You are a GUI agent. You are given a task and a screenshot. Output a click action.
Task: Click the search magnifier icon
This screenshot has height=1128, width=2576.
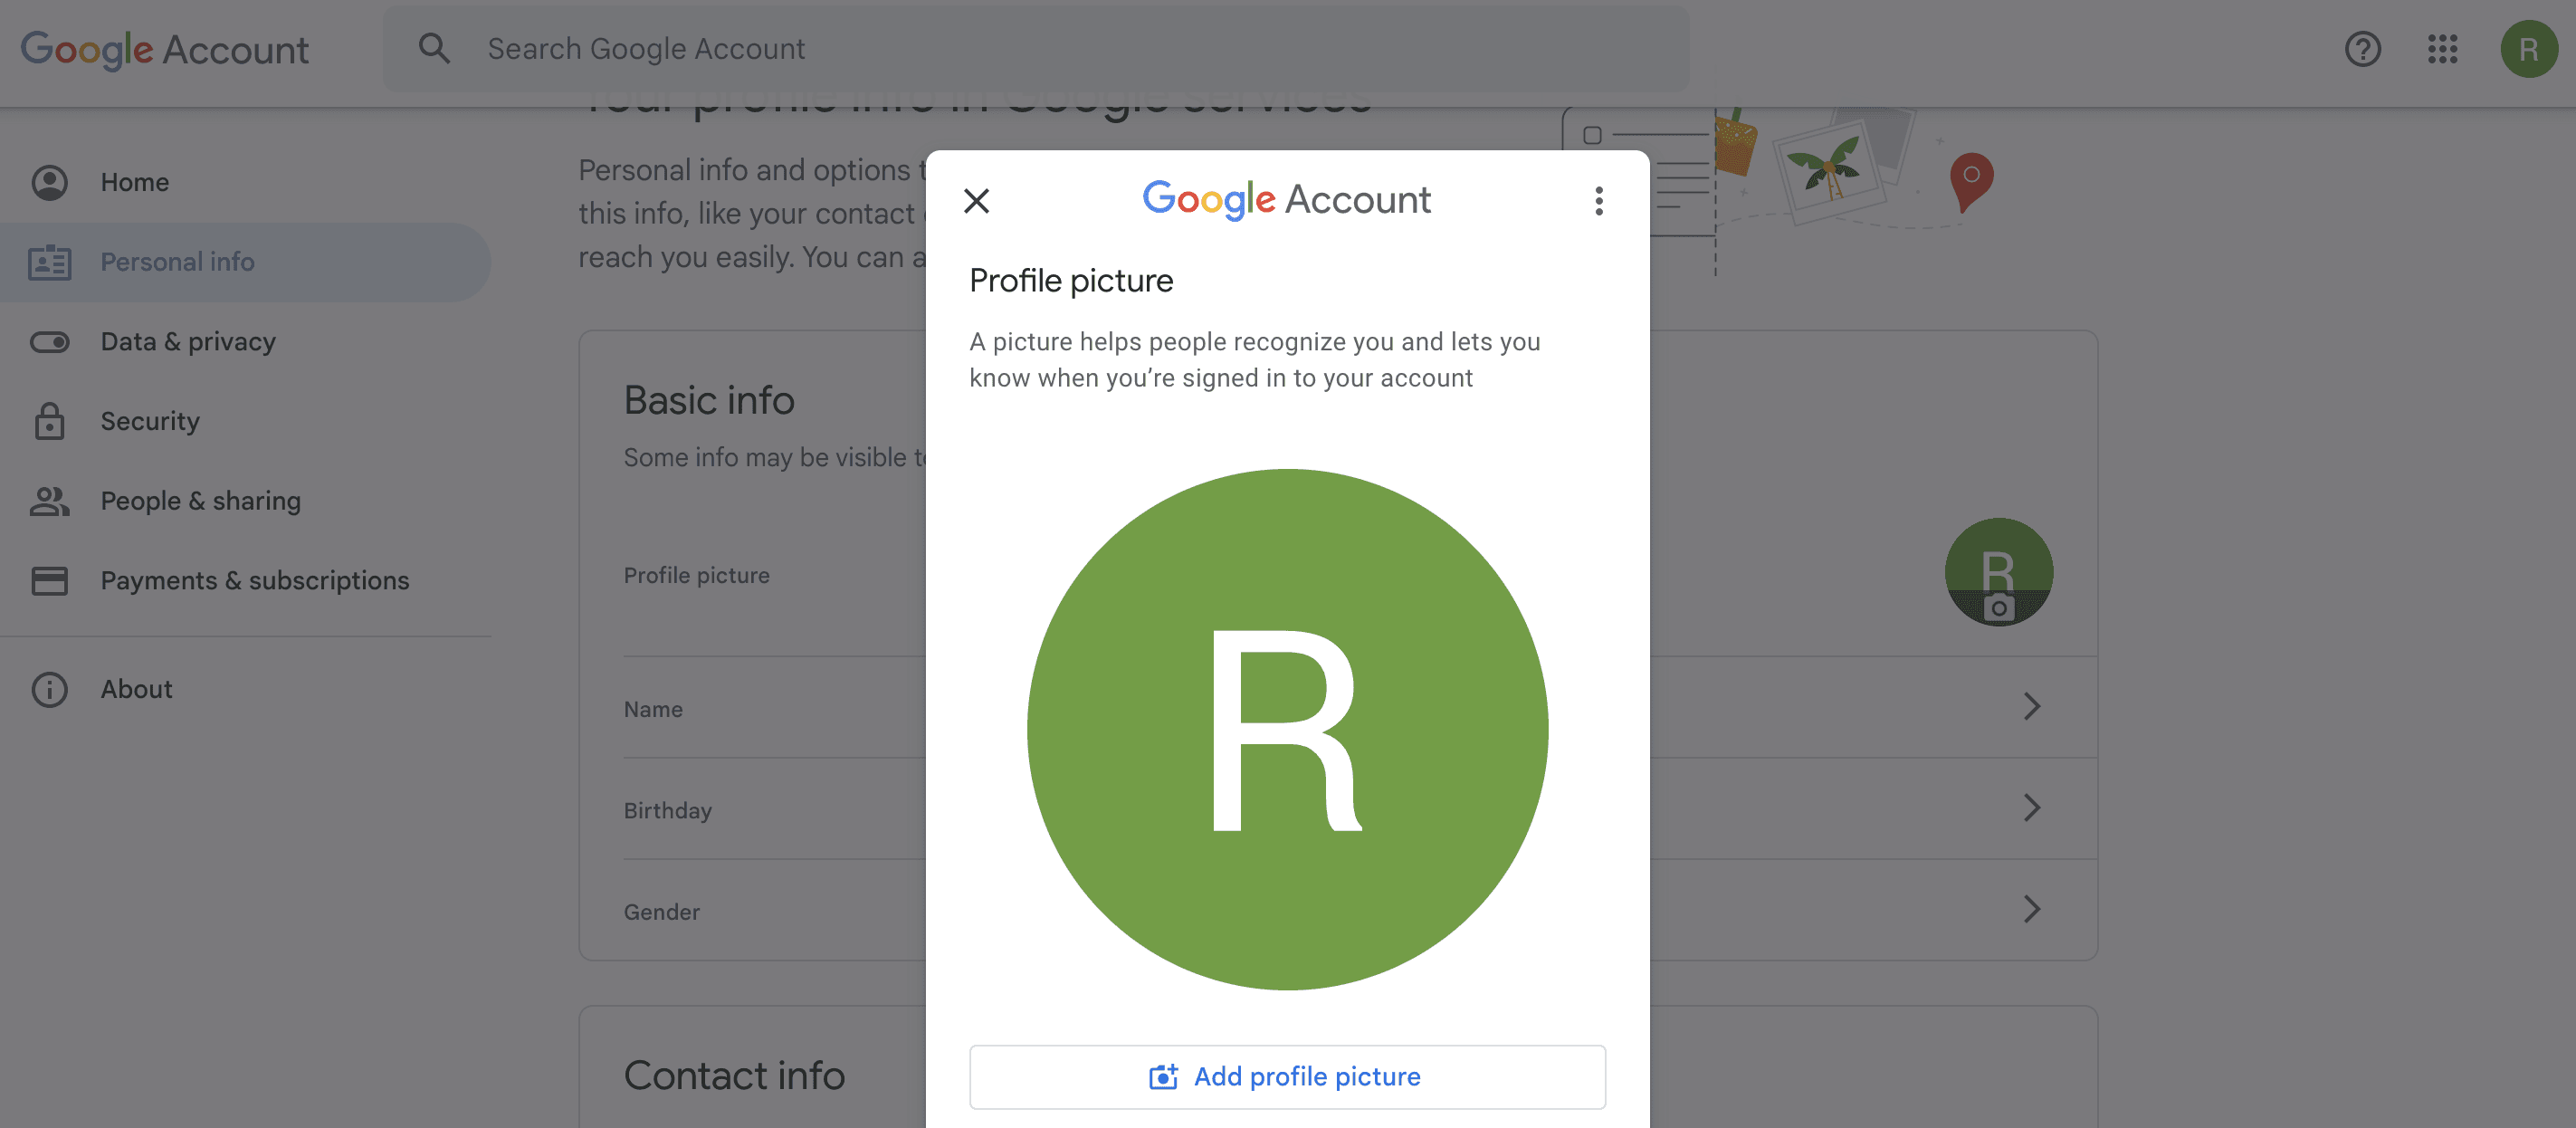434,48
